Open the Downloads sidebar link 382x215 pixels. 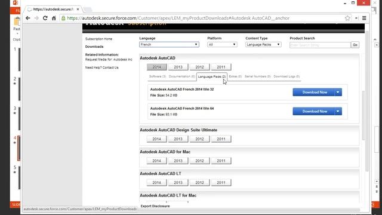[94, 47]
